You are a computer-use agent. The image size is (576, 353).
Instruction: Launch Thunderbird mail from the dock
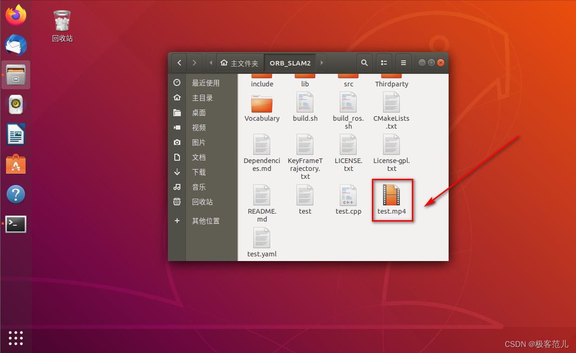click(x=16, y=45)
